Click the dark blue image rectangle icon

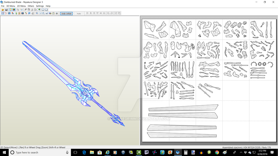[x=23, y=13]
